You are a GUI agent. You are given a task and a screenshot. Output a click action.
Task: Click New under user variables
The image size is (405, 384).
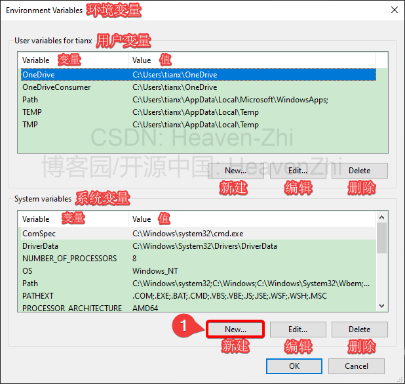click(x=235, y=171)
